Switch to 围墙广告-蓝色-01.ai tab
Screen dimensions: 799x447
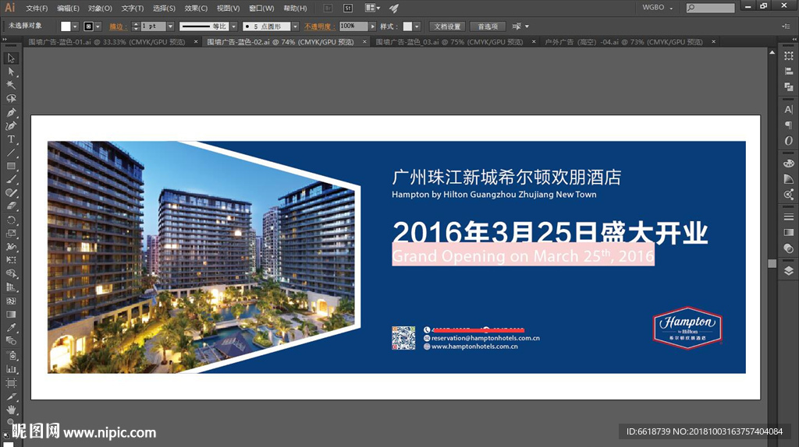point(106,42)
